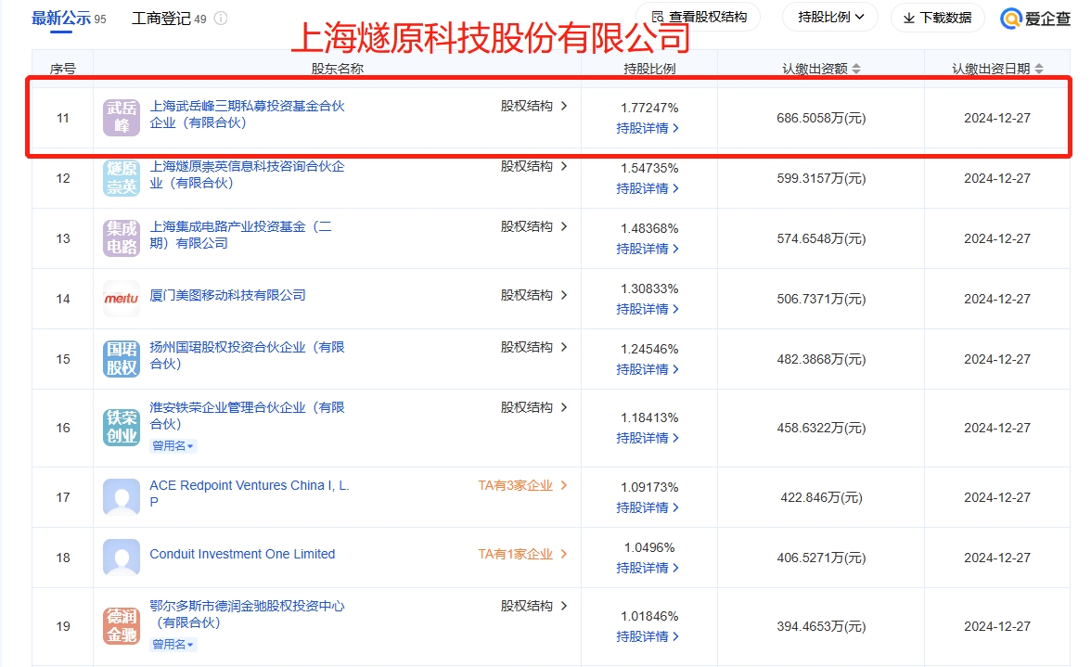This screenshot has width=1091, height=667.
Task: Select the 686.5058万(元) amount cell
Action: 821,118
